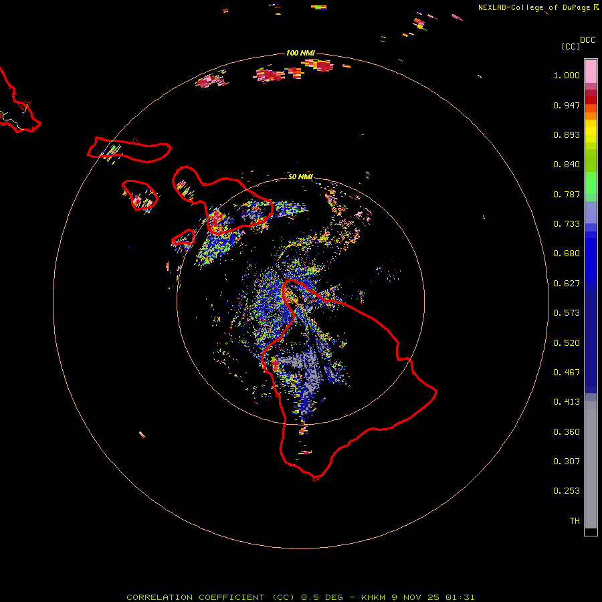
Task: Select the 0.253 legend value
Action: [567, 491]
